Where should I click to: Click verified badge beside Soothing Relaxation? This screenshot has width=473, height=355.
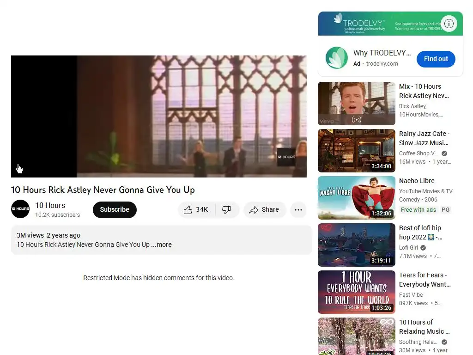pyautogui.click(x=444, y=342)
